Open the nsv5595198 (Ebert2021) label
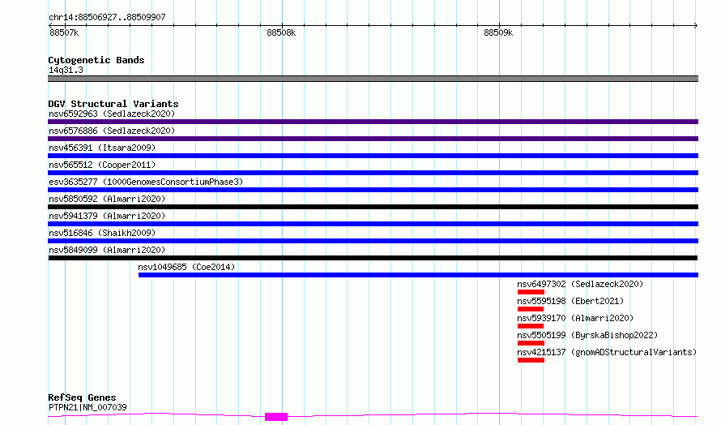The image size is (721, 425). coord(570,301)
